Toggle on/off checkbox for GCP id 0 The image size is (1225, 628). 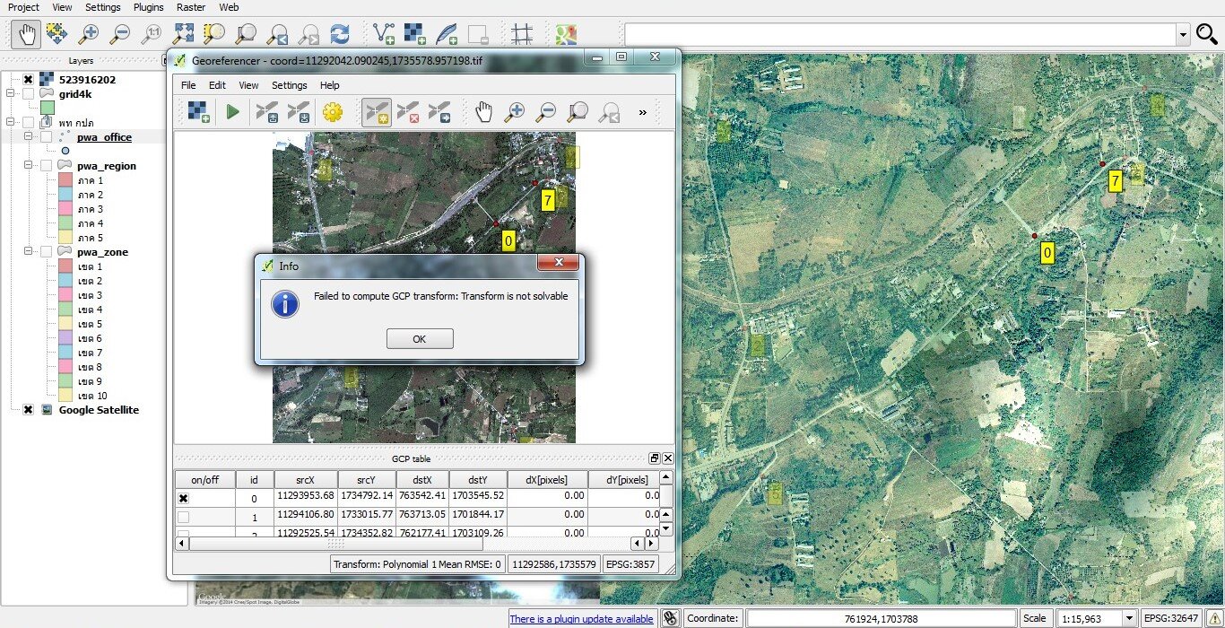183,498
